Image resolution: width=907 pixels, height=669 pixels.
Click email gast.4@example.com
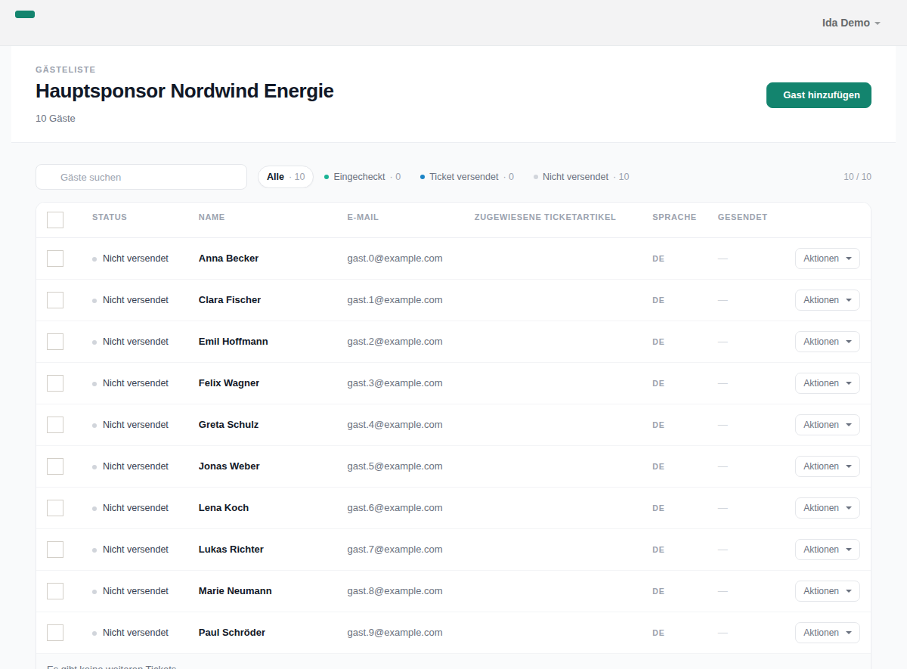click(395, 425)
